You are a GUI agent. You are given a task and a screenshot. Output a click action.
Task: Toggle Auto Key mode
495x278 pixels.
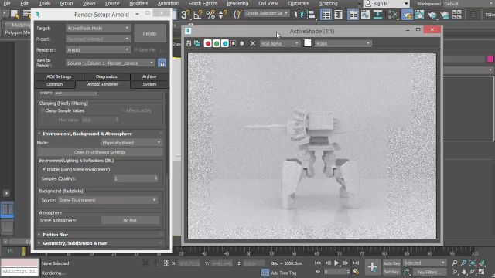[391, 263]
